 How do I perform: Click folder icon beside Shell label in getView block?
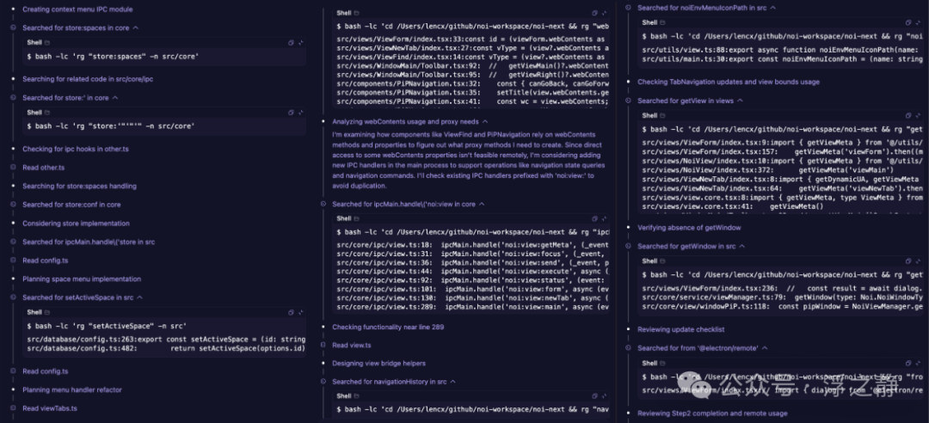(x=662, y=115)
